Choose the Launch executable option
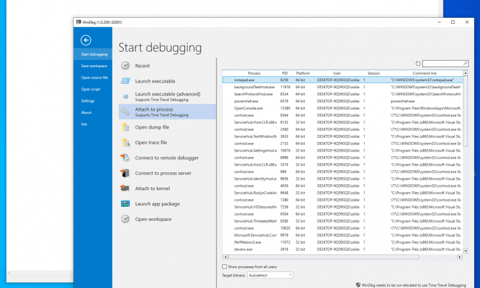 [167, 81]
